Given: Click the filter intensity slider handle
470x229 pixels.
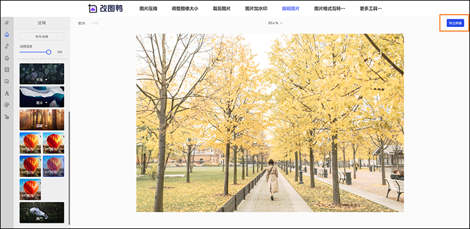Looking at the screenshot, I should pos(48,52).
